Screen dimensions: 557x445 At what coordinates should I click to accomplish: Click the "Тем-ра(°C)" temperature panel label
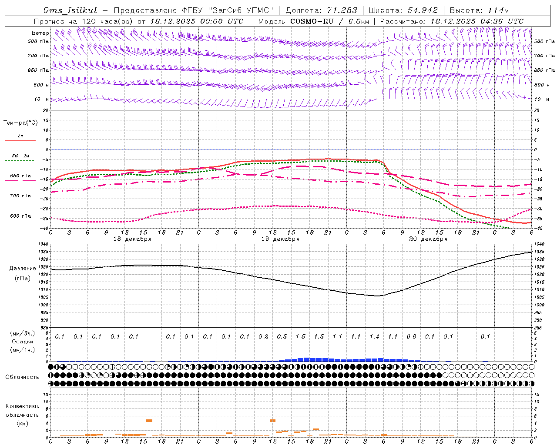(20, 123)
